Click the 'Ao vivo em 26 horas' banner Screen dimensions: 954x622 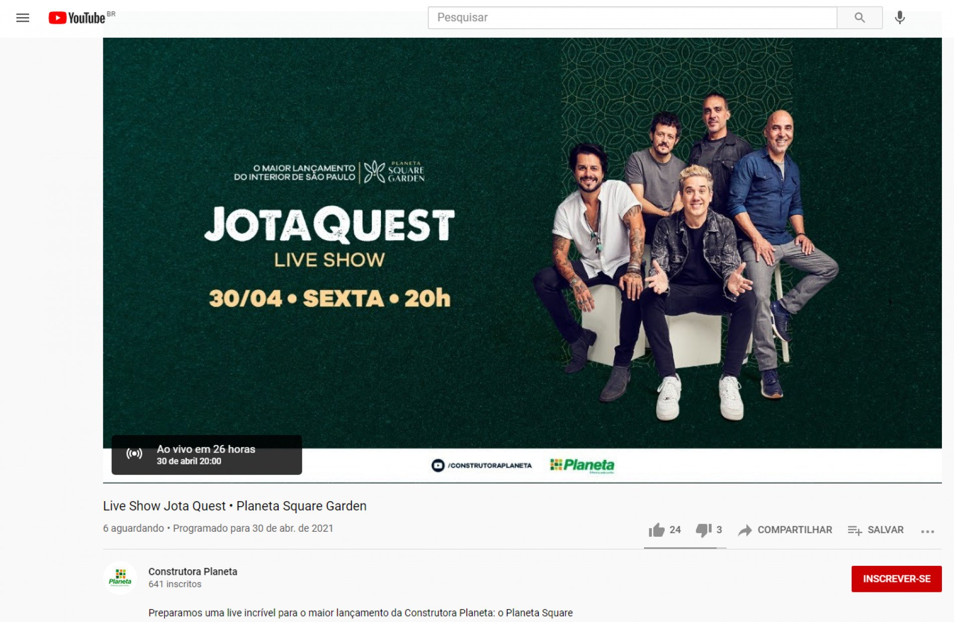click(207, 454)
